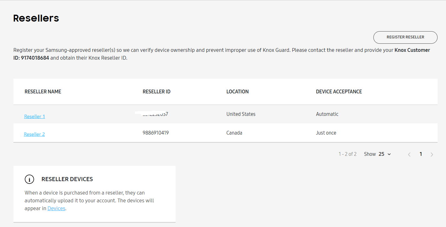Screen dimensions: 446x227
Task: Follow the Devices link in the info panel
Action: (56, 208)
